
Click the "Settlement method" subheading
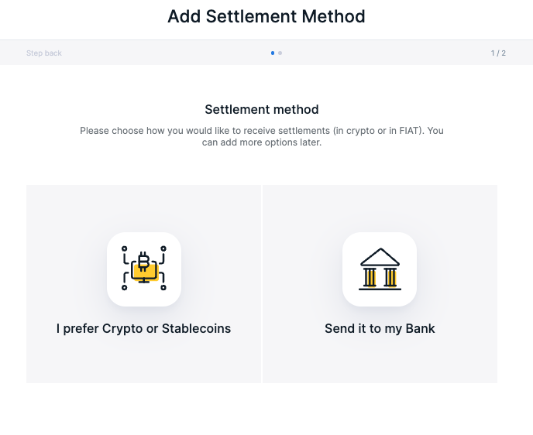(262, 109)
